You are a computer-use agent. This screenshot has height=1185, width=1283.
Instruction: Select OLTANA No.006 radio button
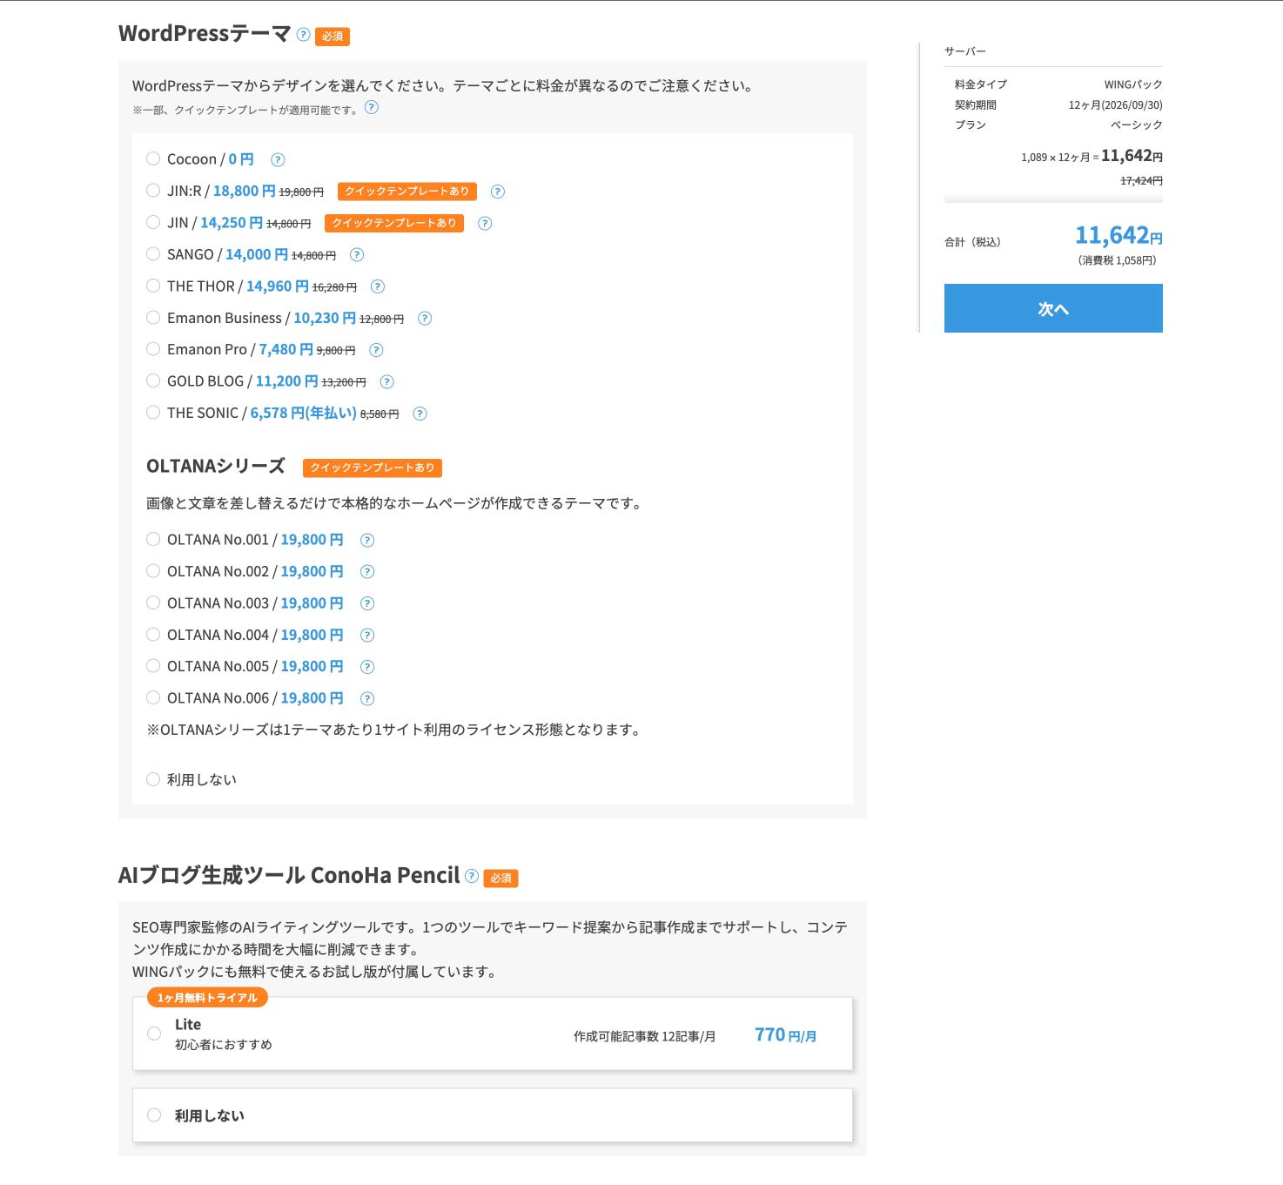point(153,697)
